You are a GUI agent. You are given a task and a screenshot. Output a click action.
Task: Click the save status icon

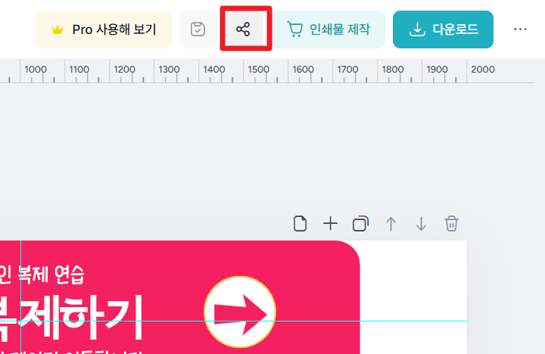[x=198, y=29]
